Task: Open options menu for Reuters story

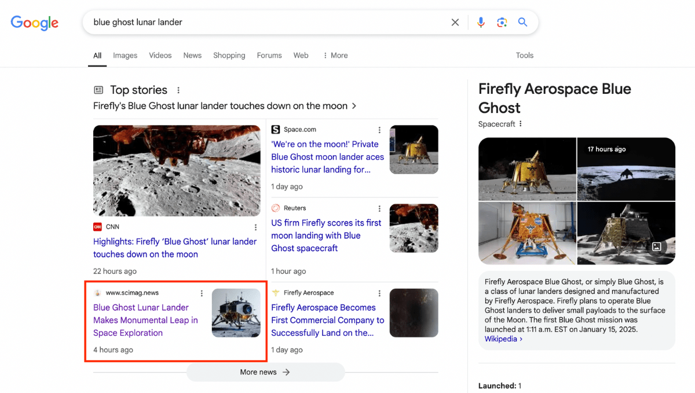Action: coord(379,208)
